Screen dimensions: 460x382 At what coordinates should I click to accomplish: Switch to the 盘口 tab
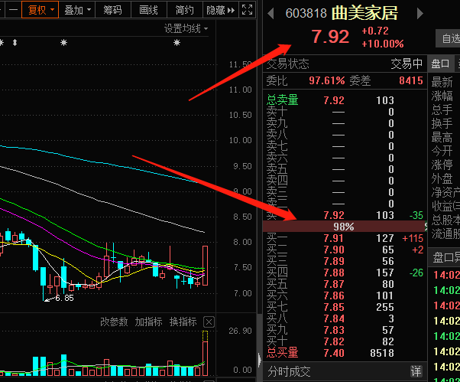[440, 64]
